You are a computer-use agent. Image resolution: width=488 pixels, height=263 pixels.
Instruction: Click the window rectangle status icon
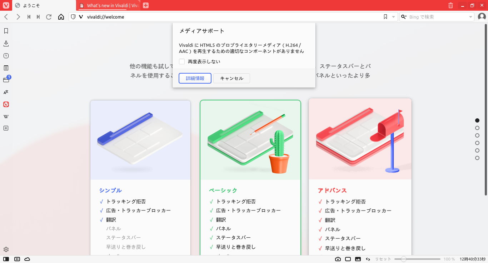tap(348, 259)
